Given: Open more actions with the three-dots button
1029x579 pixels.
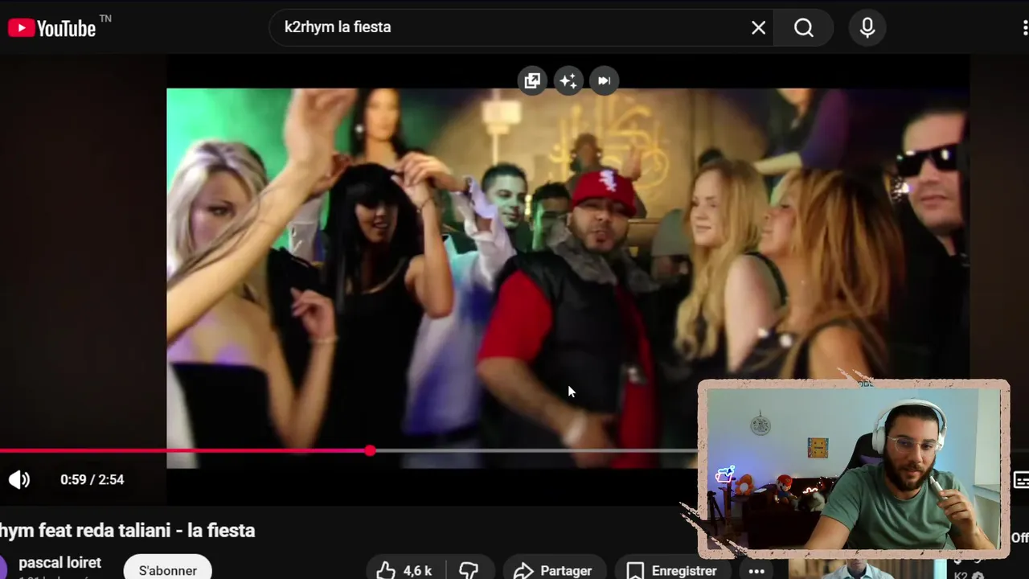Looking at the screenshot, I should pos(756,570).
